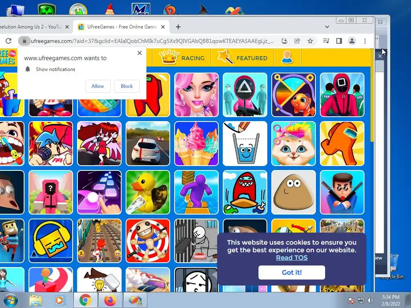Viewport: 411px width, 308px height.
Task: Open the purple stack runner game
Action: (x=196, y=192)
